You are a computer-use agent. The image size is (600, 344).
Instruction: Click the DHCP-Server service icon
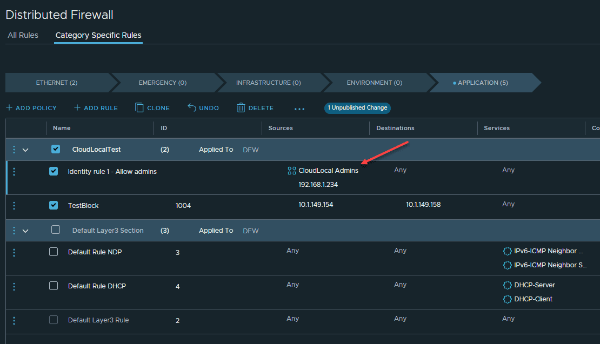coord(507,285)
